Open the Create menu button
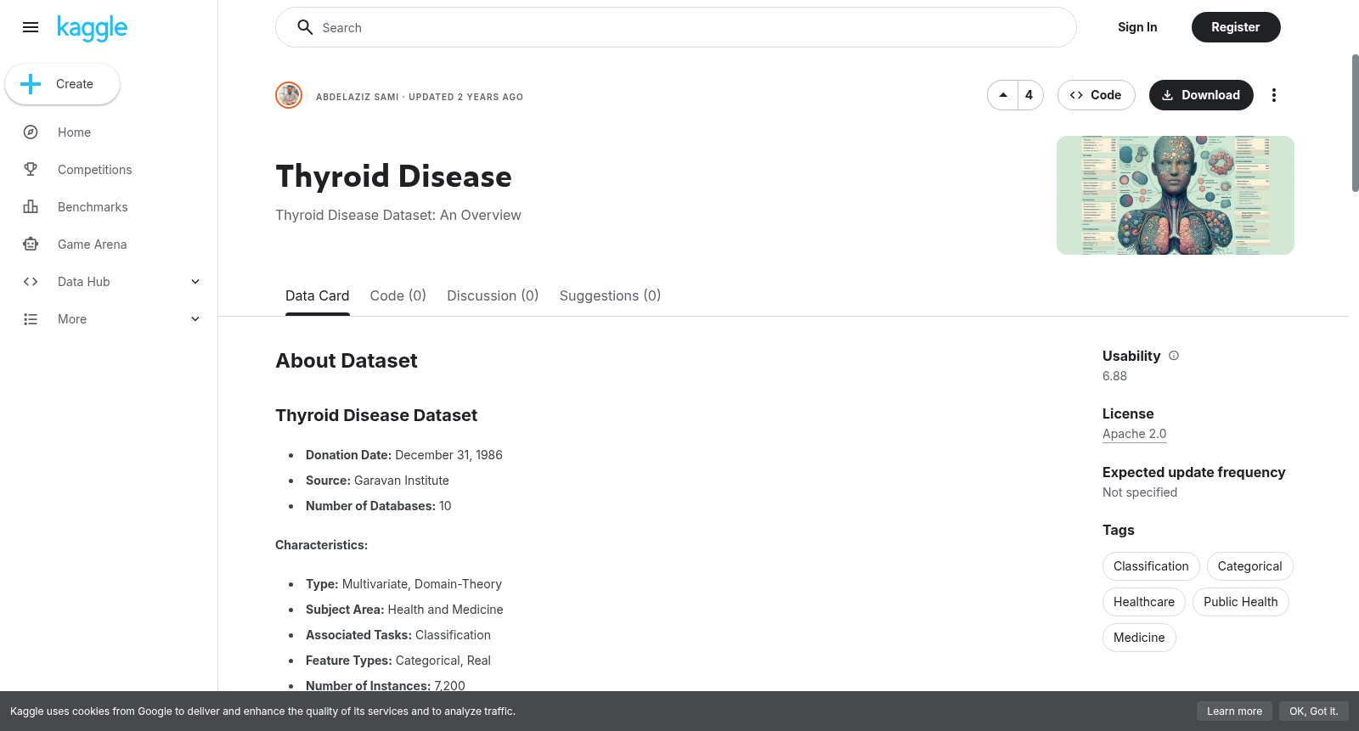 62,84
